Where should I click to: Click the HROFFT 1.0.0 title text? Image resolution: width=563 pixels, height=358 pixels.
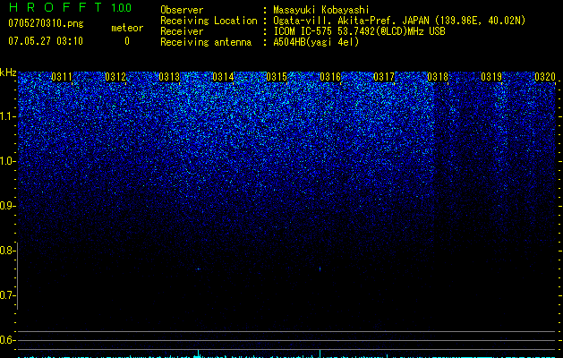(x=70, y=7)
